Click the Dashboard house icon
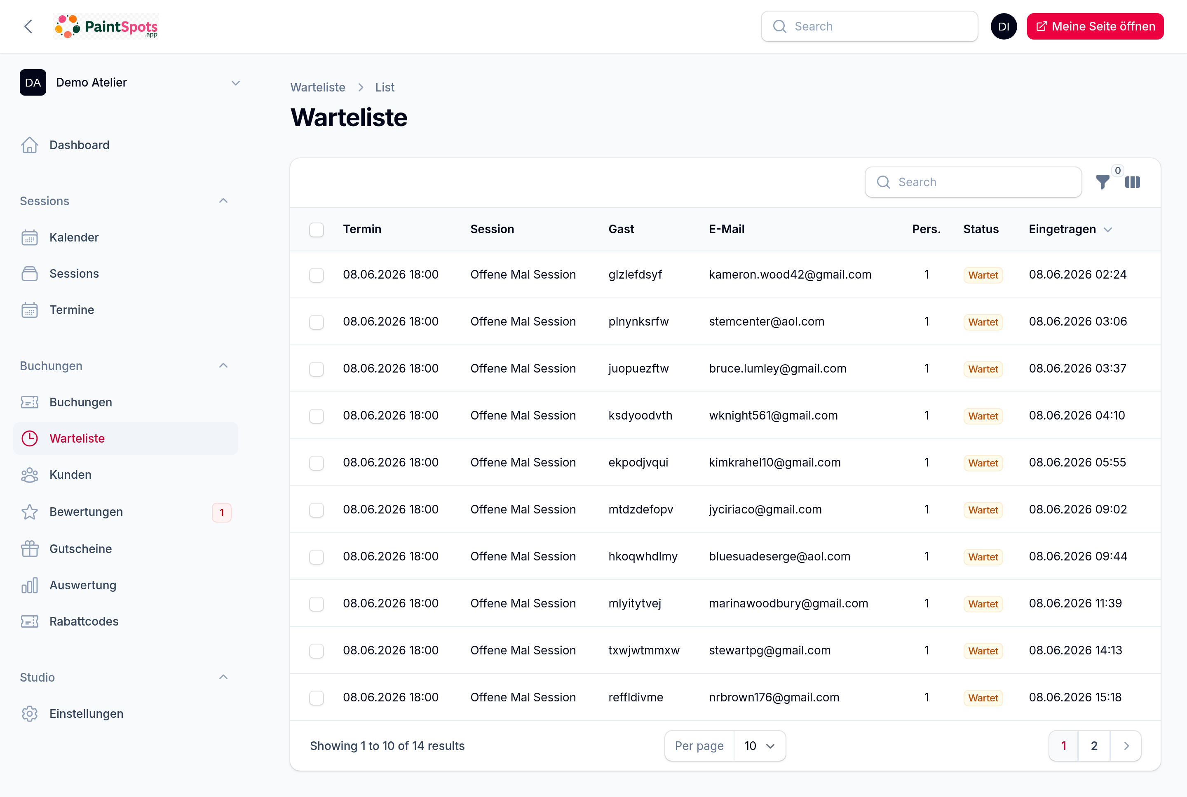Image resolution: width=1187 pixels, height=797 pixels. pos(30,145)
